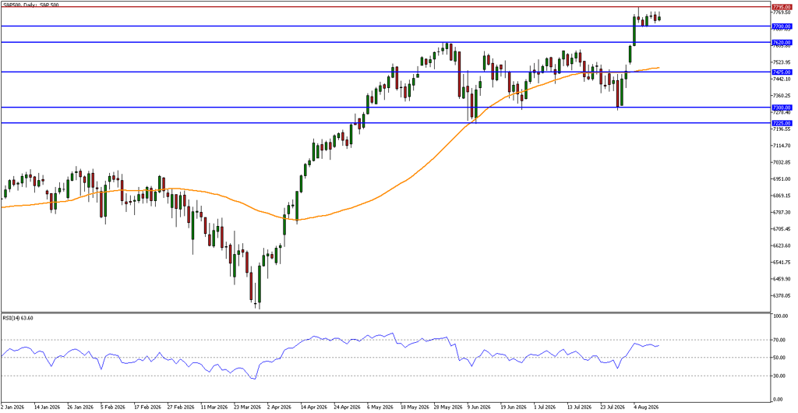Click the RSI 0.00 scale value
The image size is (798, 413).
coord(779,399)
